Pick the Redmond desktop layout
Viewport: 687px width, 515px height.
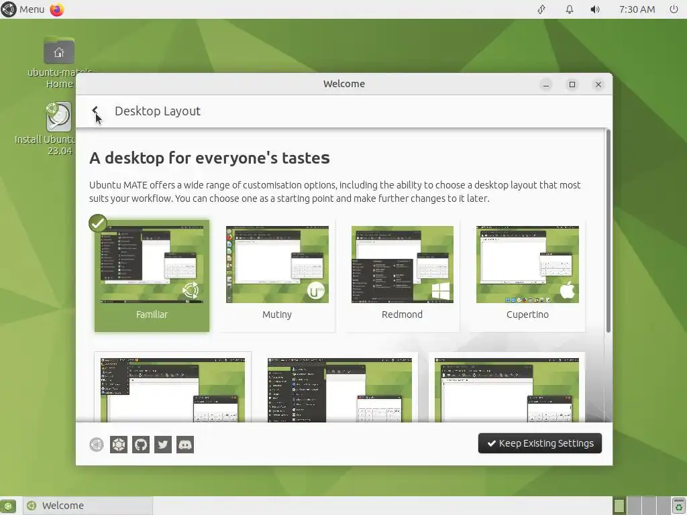403,276
